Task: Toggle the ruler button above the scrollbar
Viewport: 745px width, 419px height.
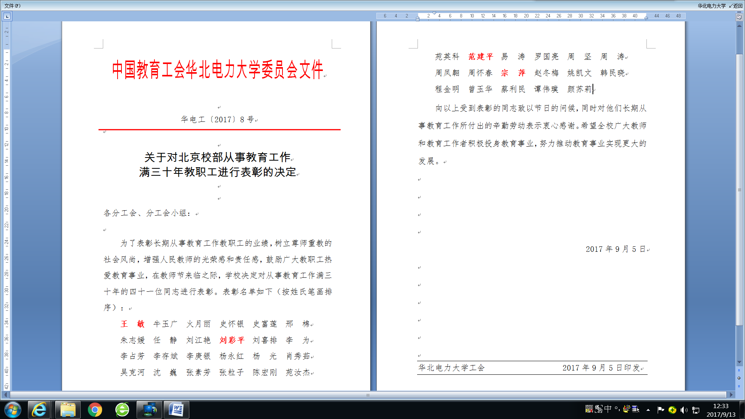Action: pos(739,17)
